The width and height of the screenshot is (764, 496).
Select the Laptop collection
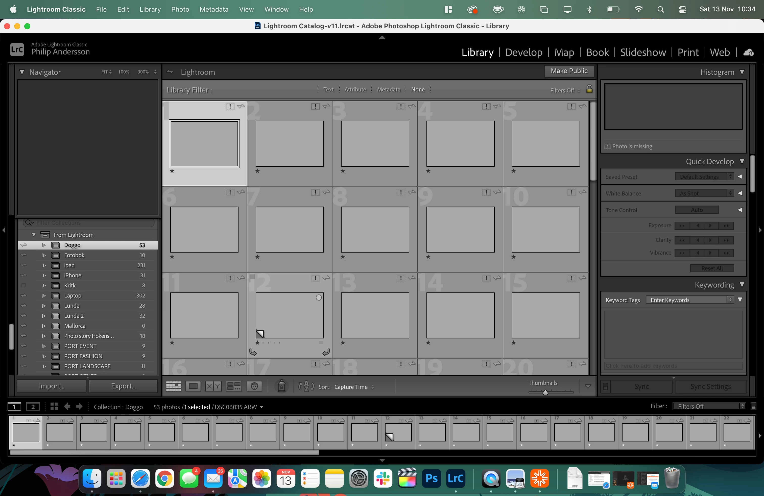click(73, 295)
